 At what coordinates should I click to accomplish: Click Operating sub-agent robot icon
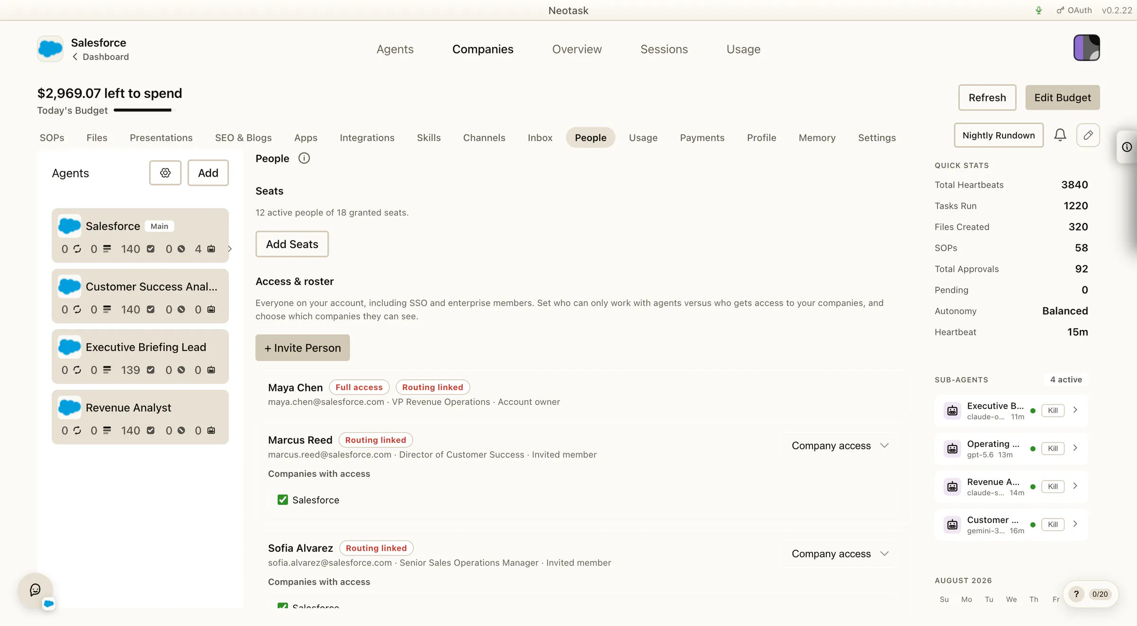coord(952,448)
